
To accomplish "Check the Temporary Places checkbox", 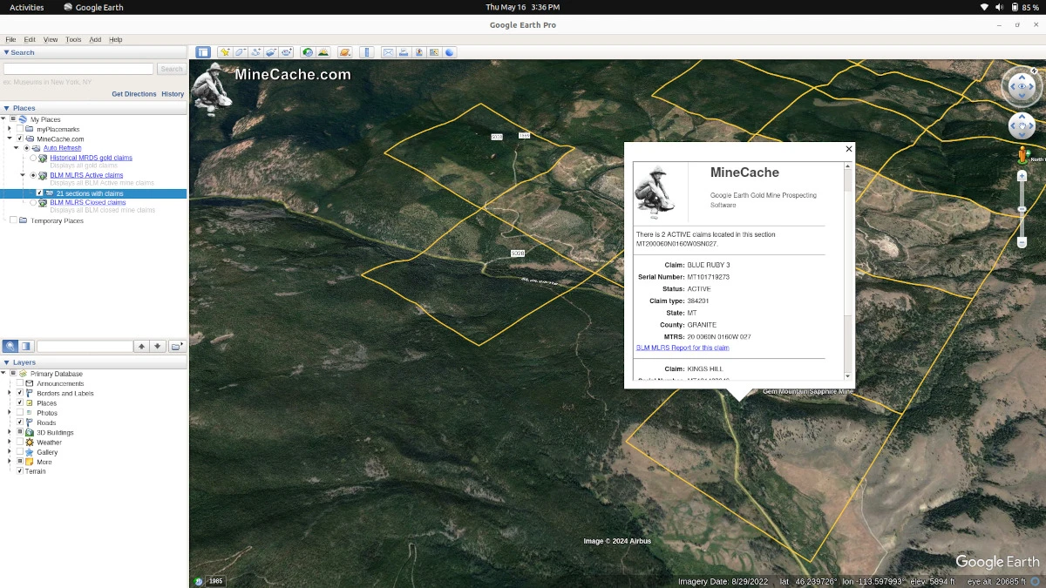I will click(x=13, y=220).
